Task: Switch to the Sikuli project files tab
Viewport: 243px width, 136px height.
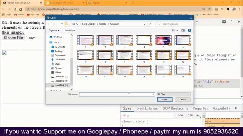Action: [x=65, y=3]
